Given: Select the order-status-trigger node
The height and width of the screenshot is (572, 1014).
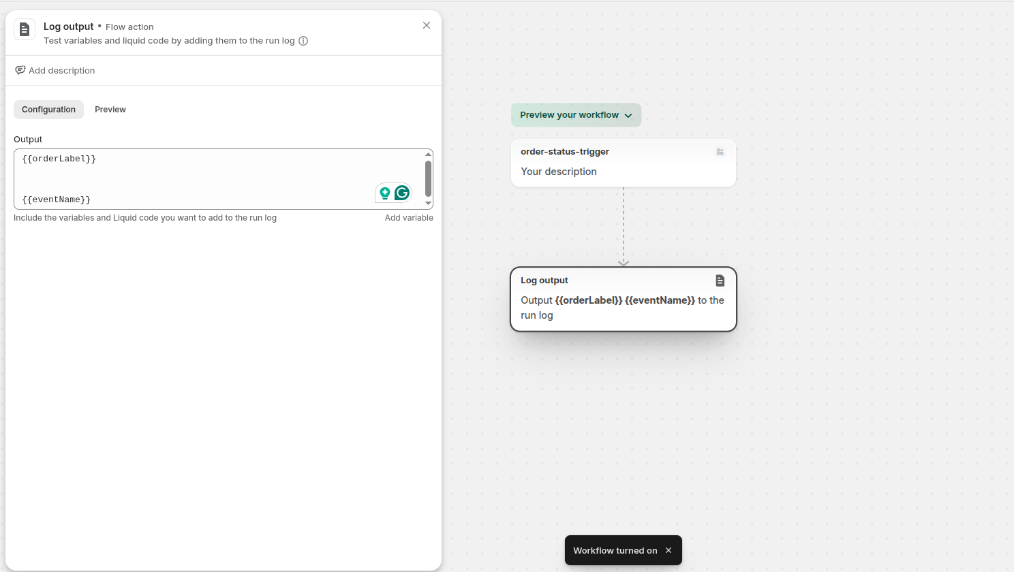Looking at the screenshot, I should point(624,163).
